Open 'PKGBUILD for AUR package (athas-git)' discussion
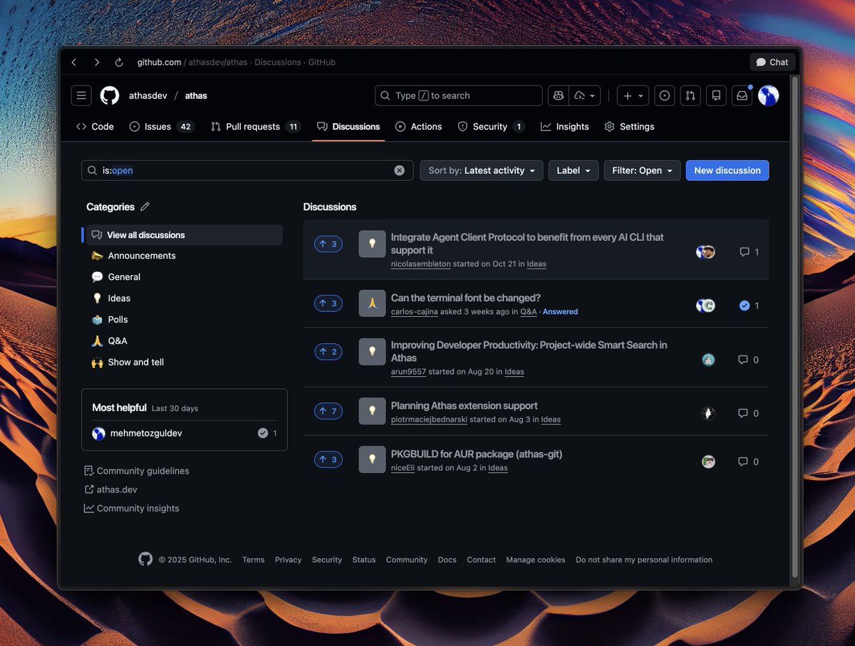855x646 pixels. (477, 454)
